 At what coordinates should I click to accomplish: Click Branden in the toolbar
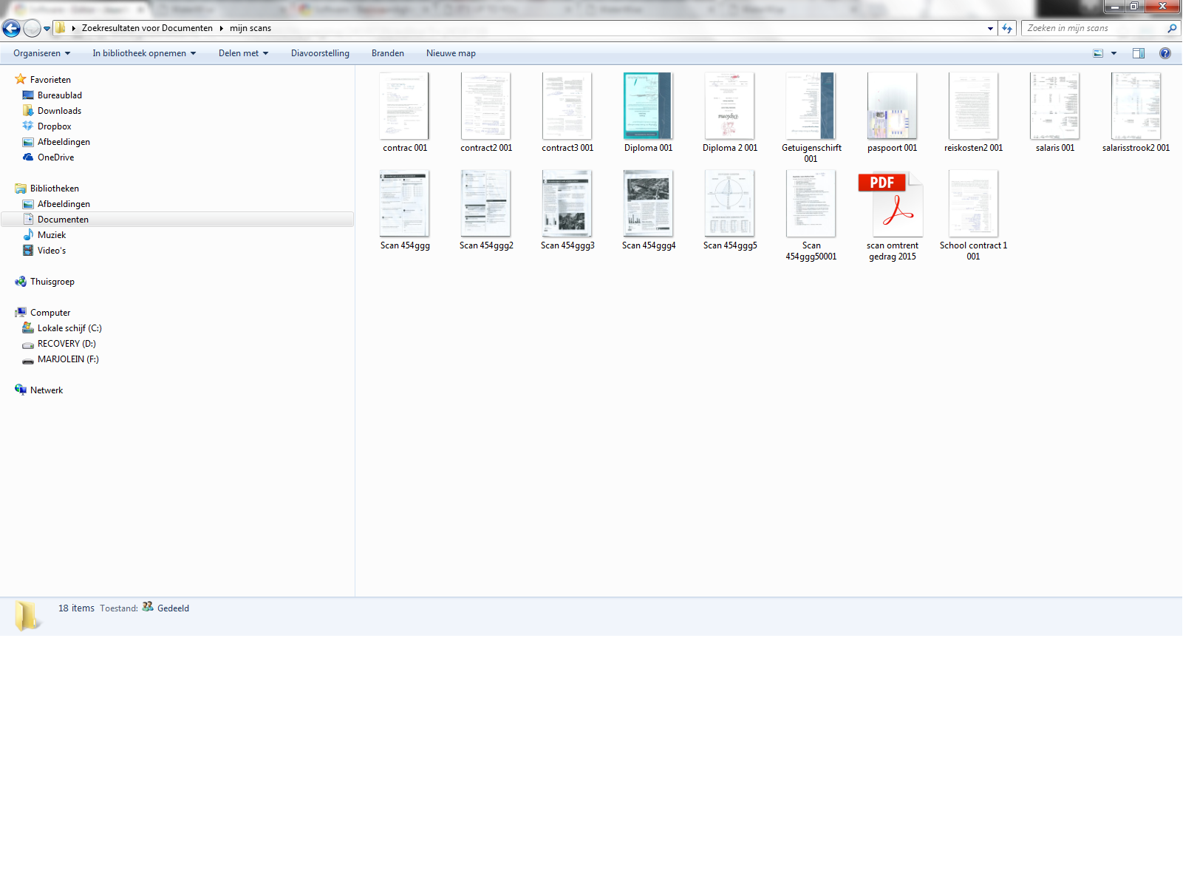tap(387, 53)
